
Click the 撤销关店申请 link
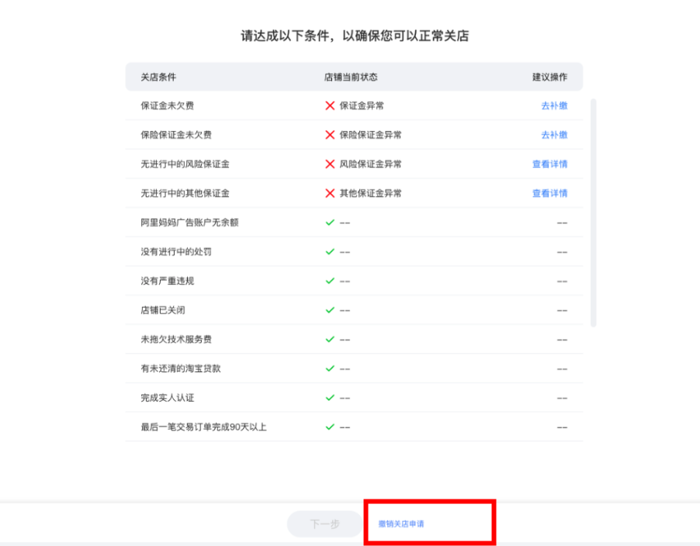(x=401, y=524)
